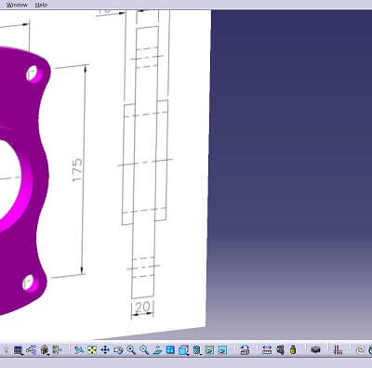
Task: Click the Create Multi-View icon
Action: pos(170,350)
